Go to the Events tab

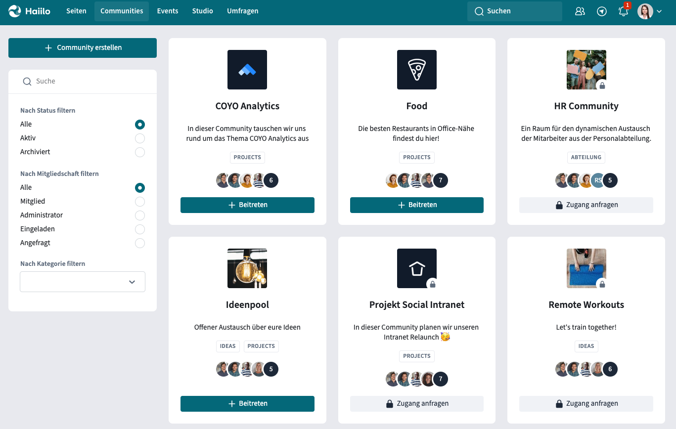[167, 11]
